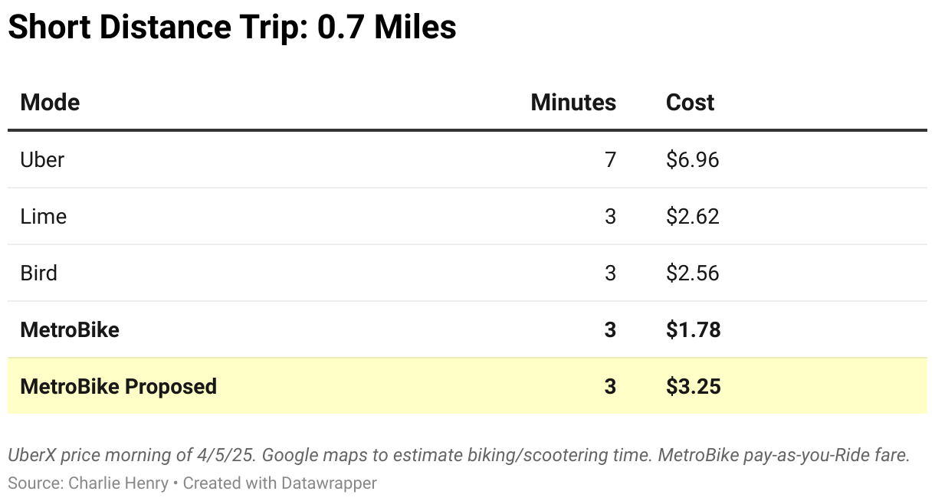Viewport: 935px width, 501px height.
Task: Click the bold MetroBike row label
Action: (x=70, y=330)
